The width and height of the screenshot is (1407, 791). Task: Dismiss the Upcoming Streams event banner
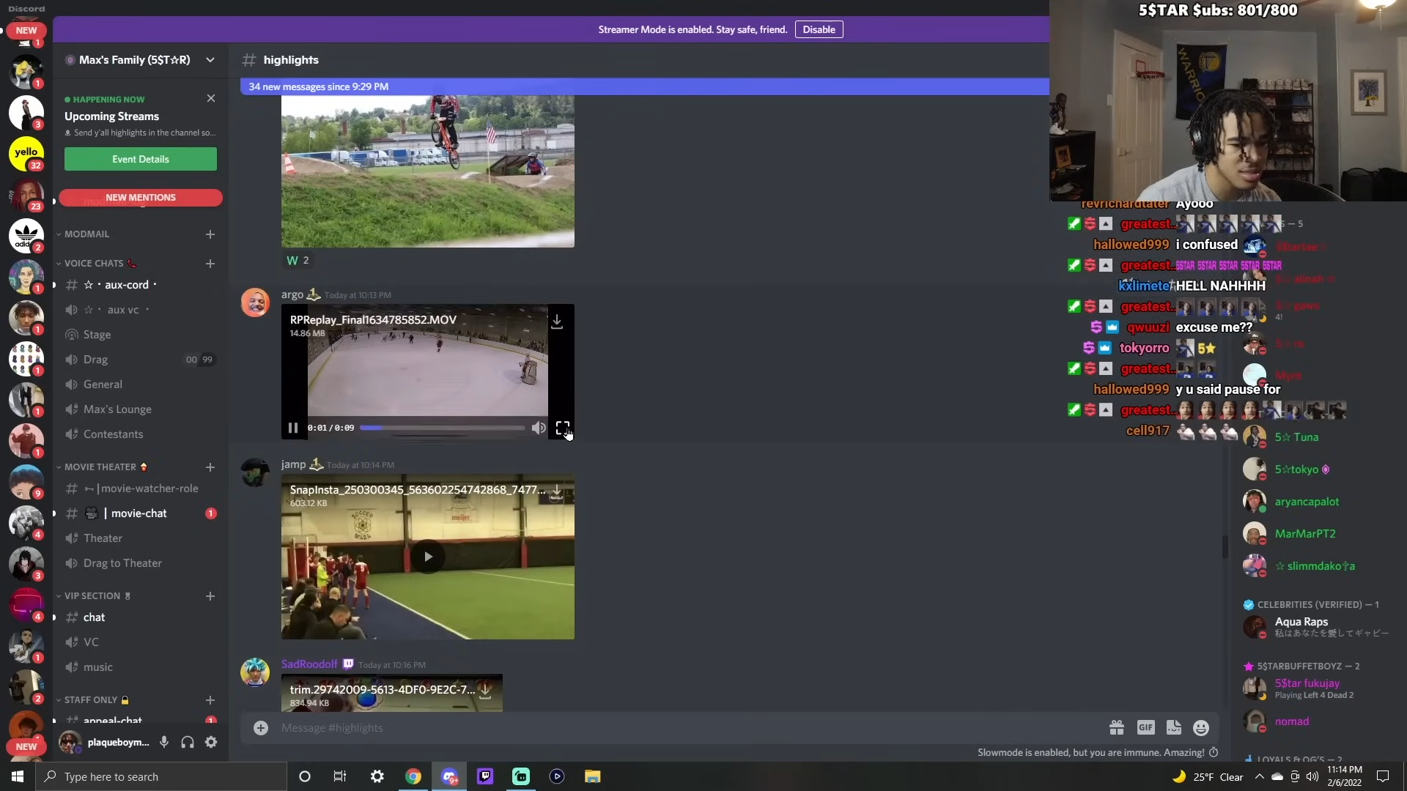click(x=211, y=98)
